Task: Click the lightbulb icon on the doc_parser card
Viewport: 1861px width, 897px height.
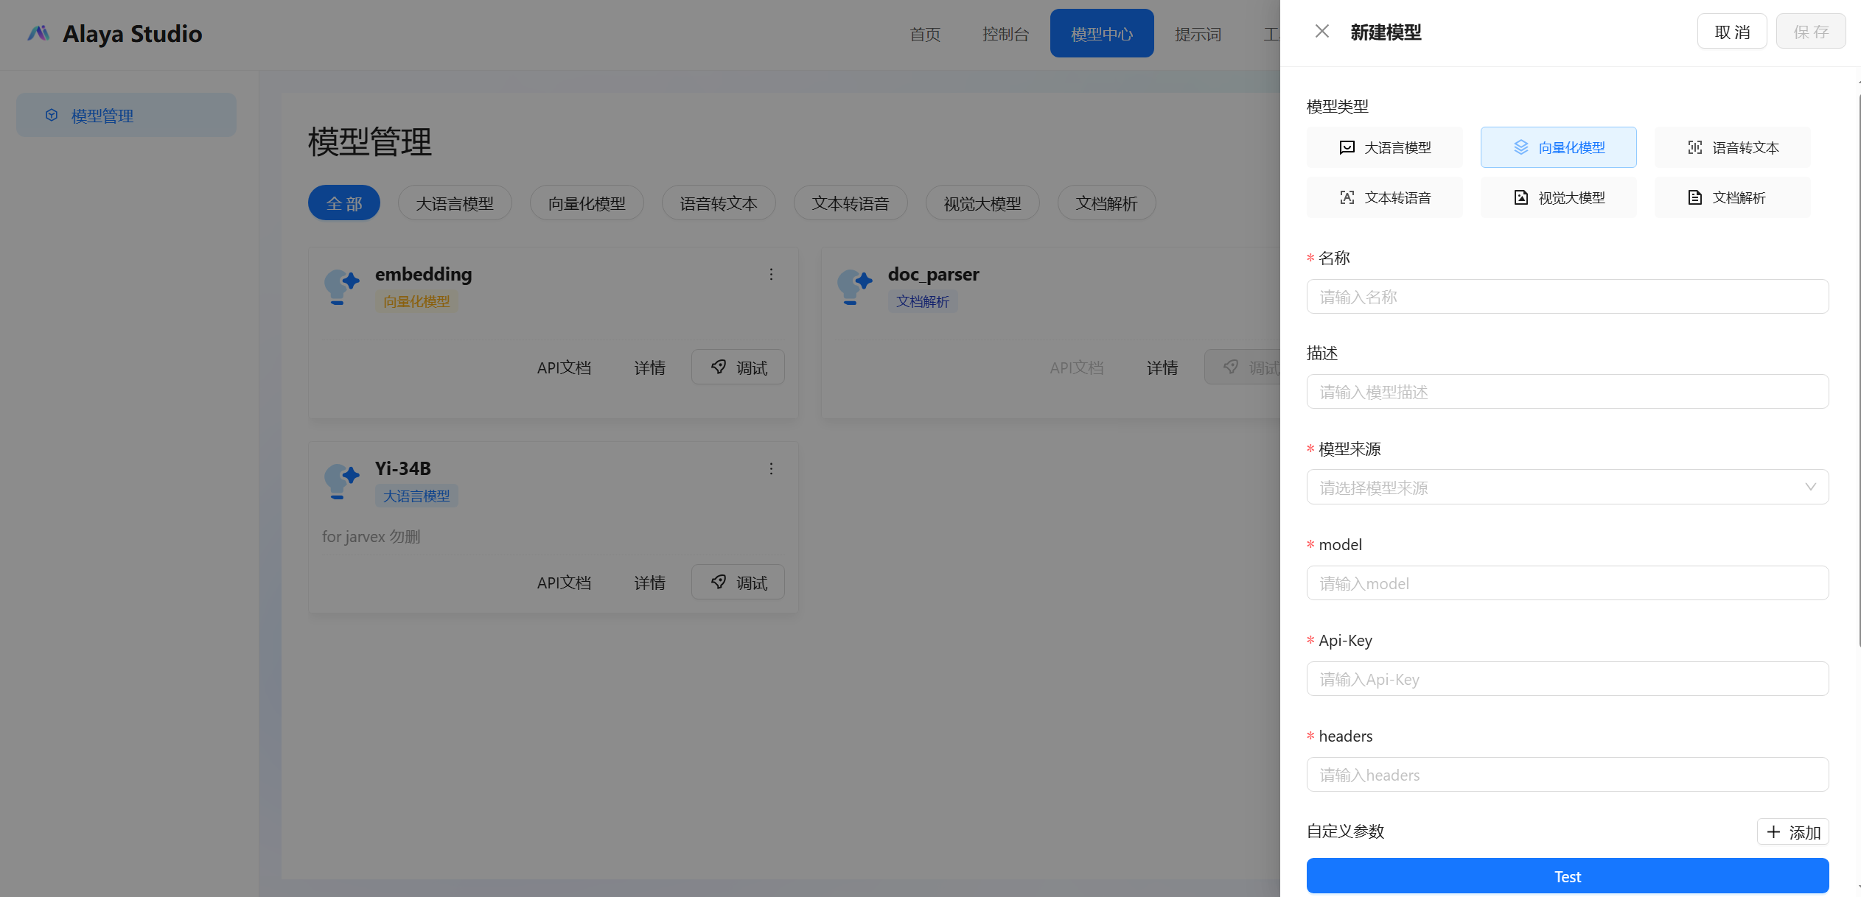Action: click(x=854, y=286)
